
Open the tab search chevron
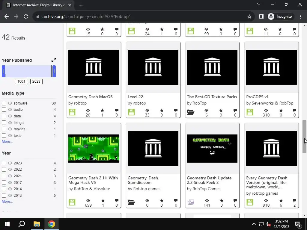259,4
